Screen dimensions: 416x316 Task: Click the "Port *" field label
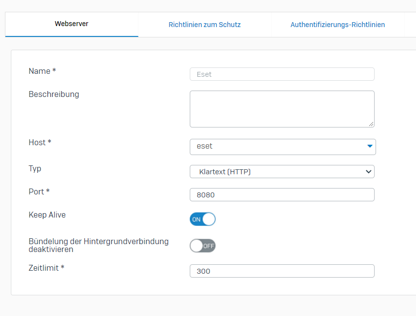click(39, 191)
